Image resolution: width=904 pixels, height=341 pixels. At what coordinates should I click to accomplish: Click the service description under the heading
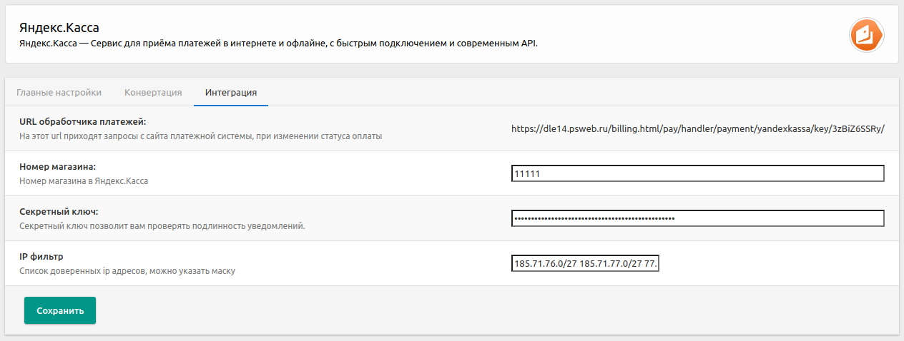278,44
